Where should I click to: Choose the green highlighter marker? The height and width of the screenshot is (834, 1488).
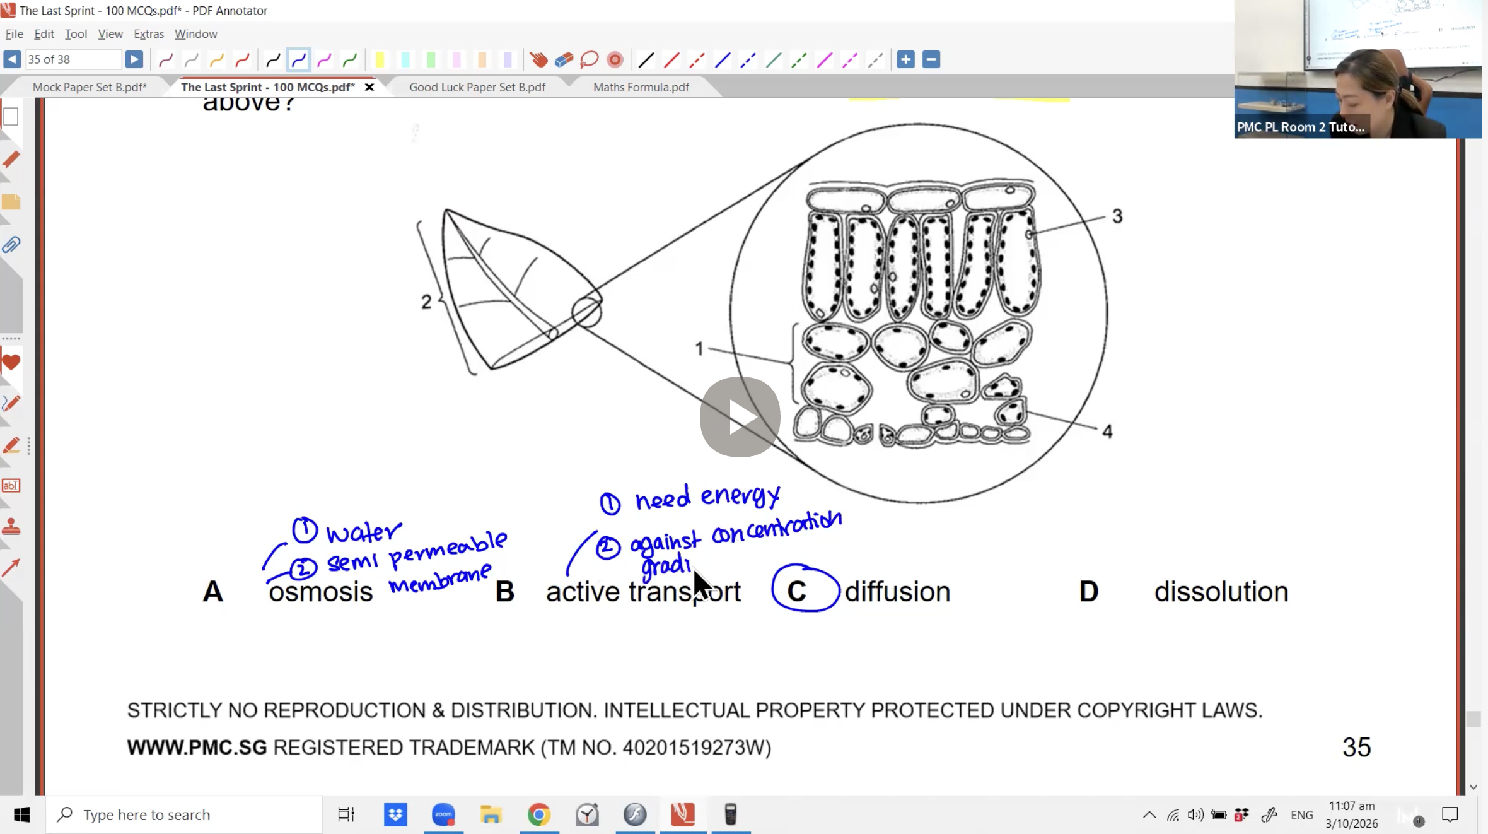[x=431, y=59]
